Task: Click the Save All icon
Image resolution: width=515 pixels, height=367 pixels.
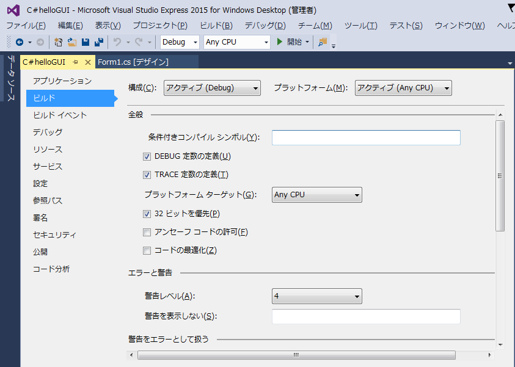Action: pyautogui.click(x=99, y=42)
